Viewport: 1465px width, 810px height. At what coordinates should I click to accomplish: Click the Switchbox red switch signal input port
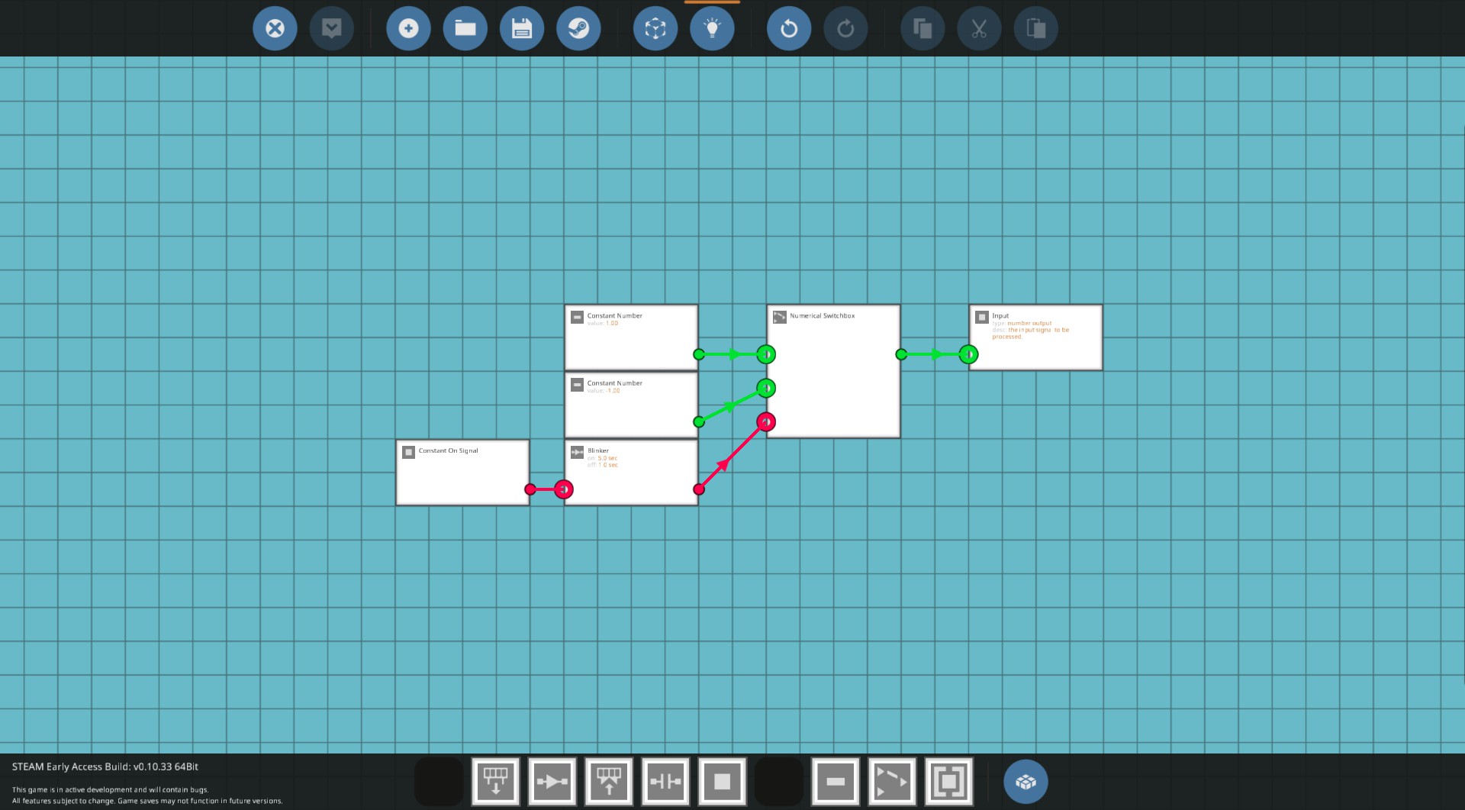click(766, 422)
